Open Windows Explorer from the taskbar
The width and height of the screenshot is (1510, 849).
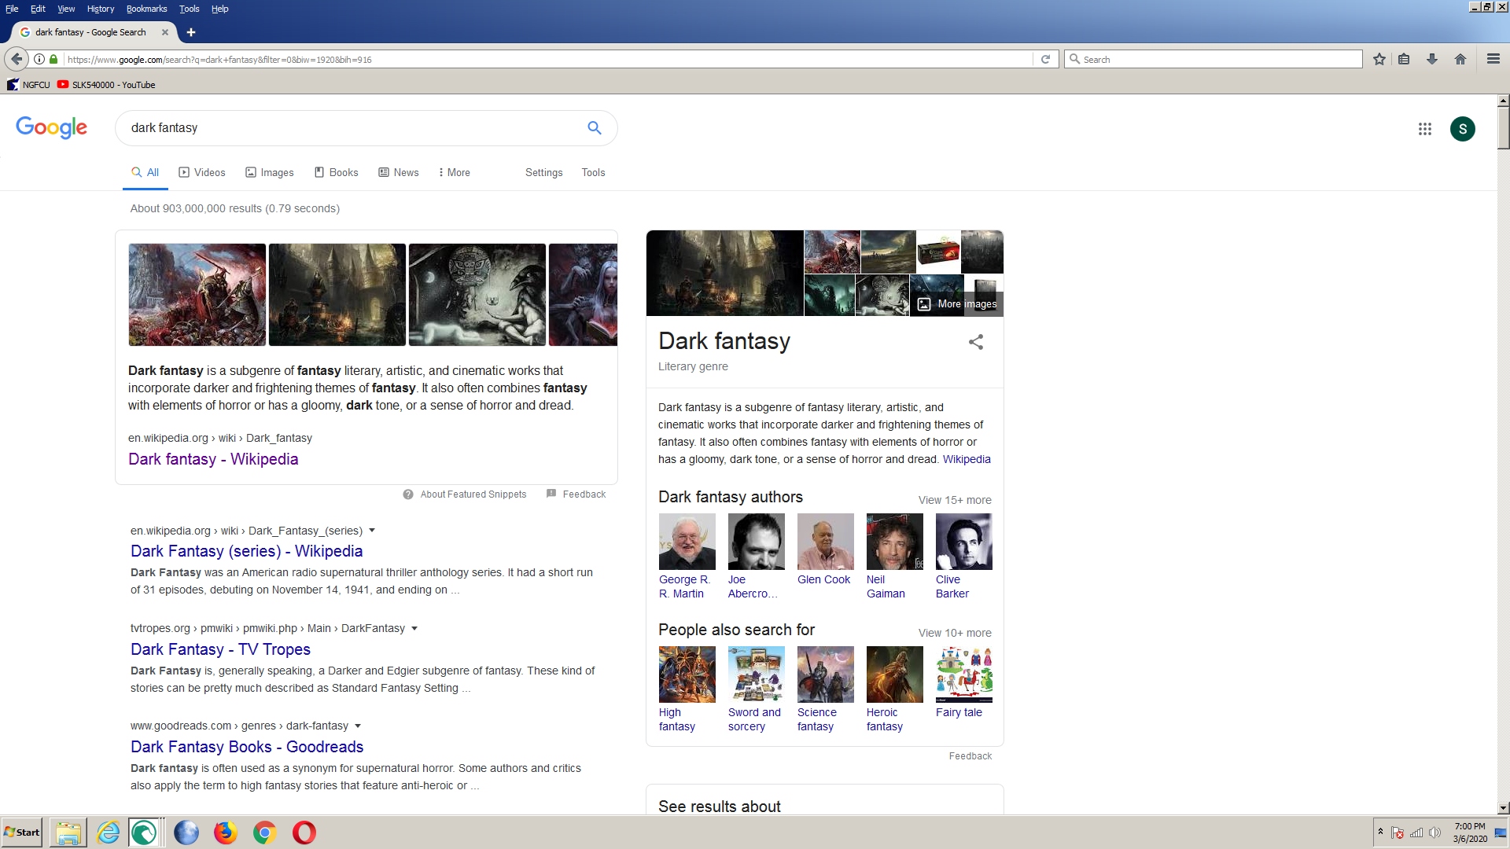68,832
